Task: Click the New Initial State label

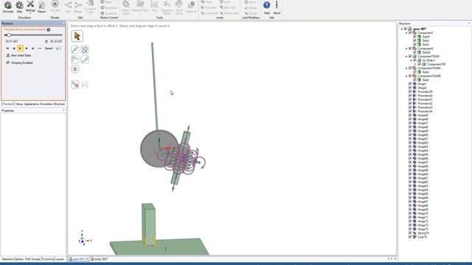Action: (x=21, y=55)
